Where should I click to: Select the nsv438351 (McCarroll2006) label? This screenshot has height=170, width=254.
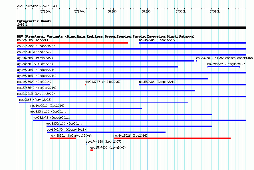coord(71,136)
